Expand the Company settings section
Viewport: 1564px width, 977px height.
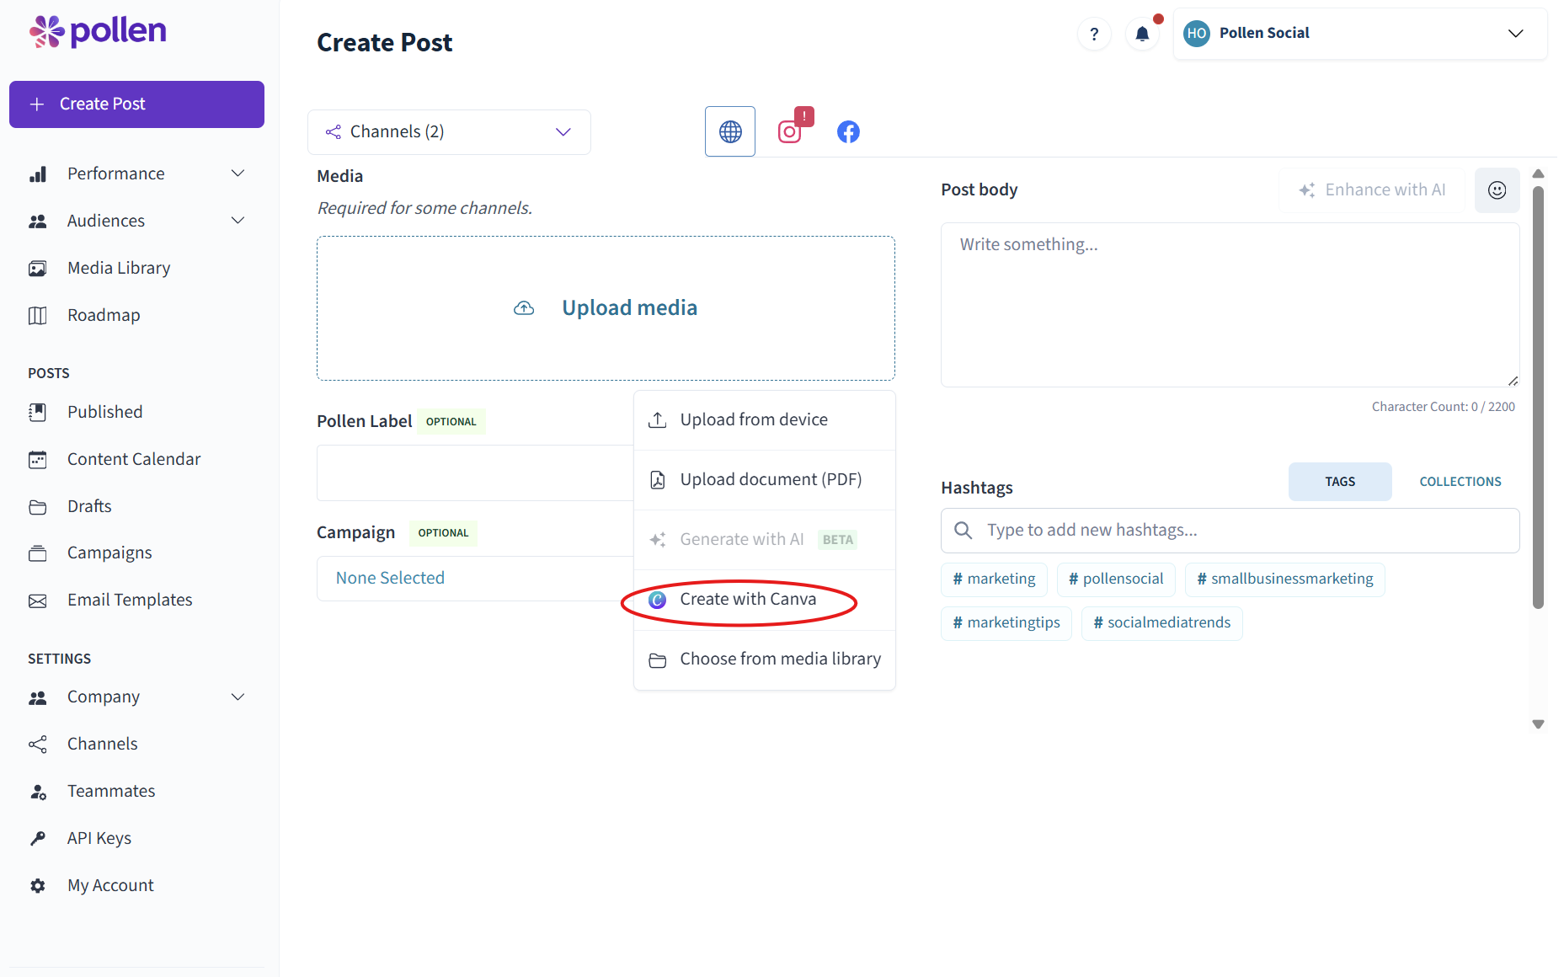(238, 697)
